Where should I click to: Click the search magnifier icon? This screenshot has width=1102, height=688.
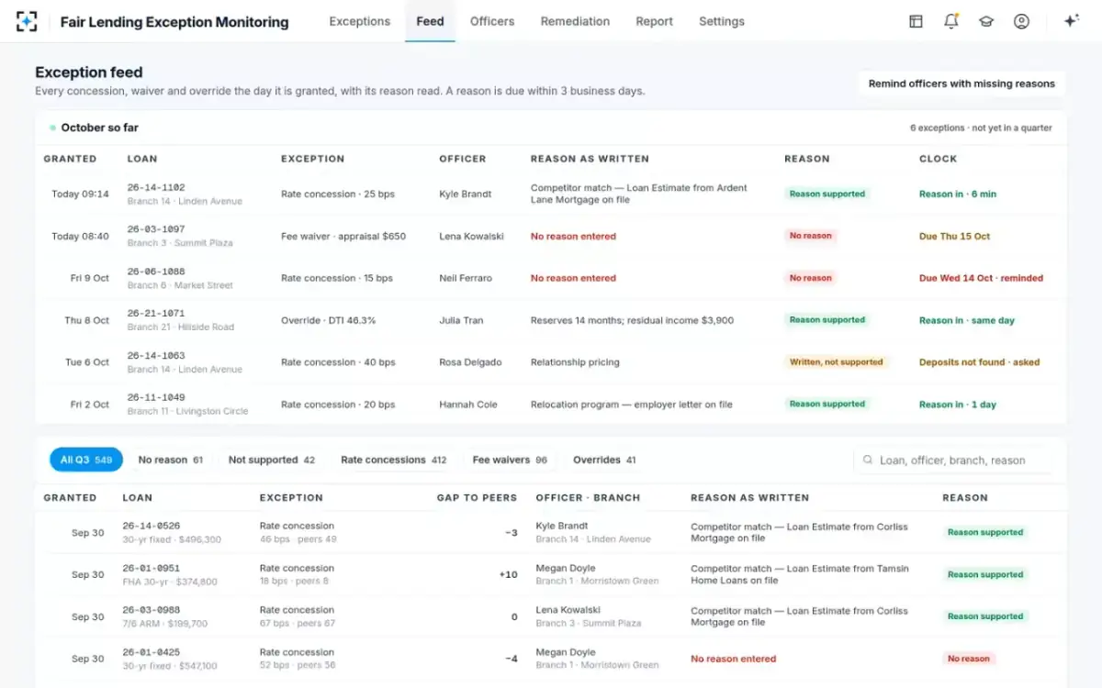(x=868, y=461)
